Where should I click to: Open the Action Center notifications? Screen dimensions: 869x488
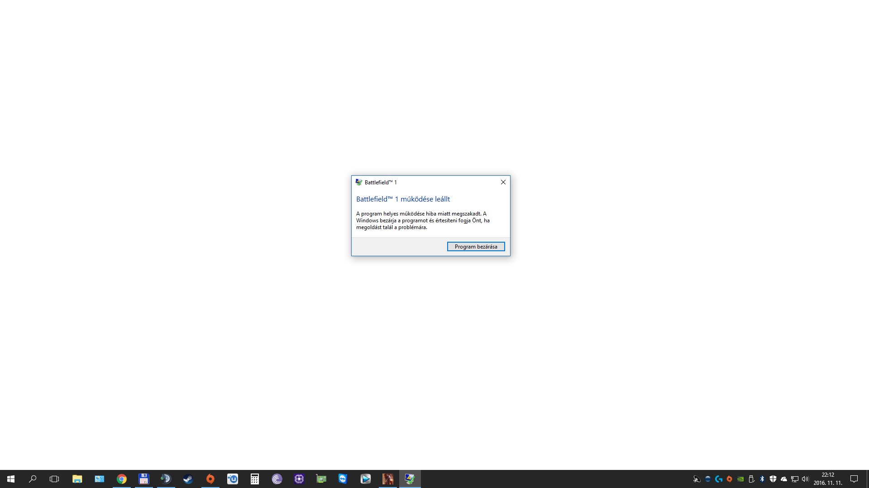[x=854, y=479]
